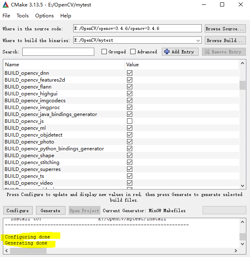Click the entries list scrollbar thumb
Viewport: 250px width, 257px height.
242,85
